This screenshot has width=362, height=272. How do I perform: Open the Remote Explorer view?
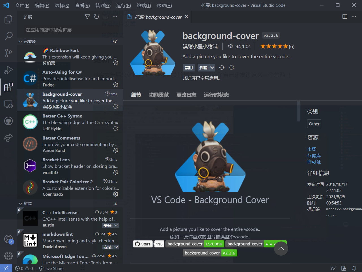click(x=8, y=104)
